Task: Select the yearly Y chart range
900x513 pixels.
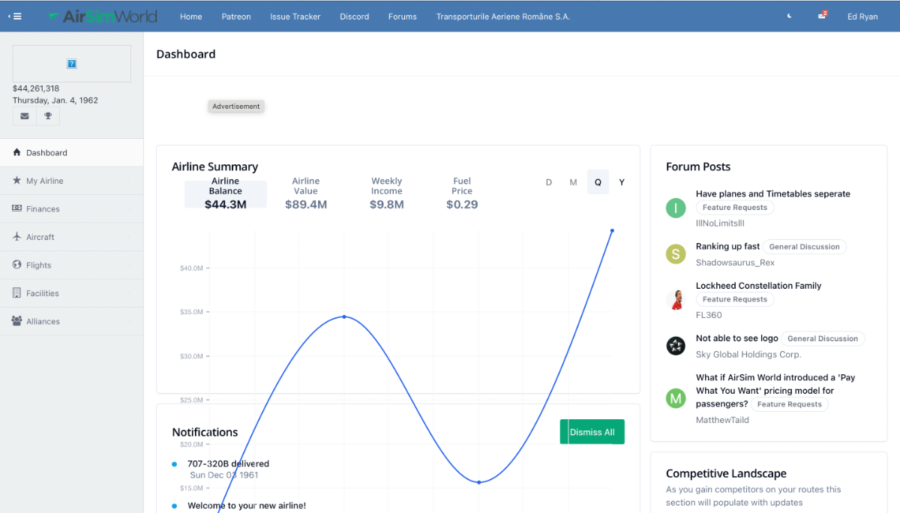Action: pyautogui.click(x=622, y=182)
